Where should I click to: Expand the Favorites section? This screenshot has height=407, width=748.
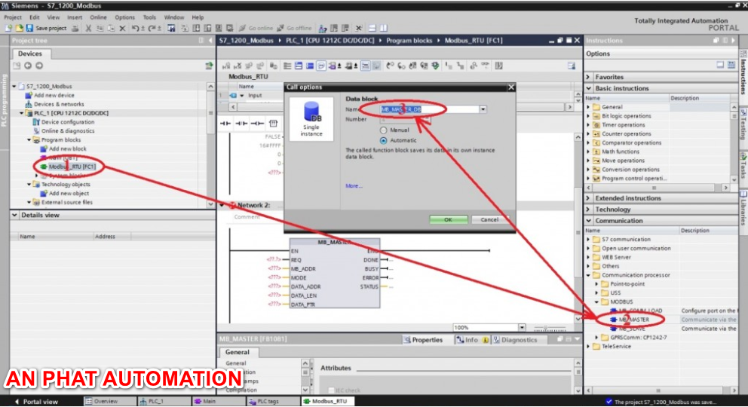click(x=589, y=77)
